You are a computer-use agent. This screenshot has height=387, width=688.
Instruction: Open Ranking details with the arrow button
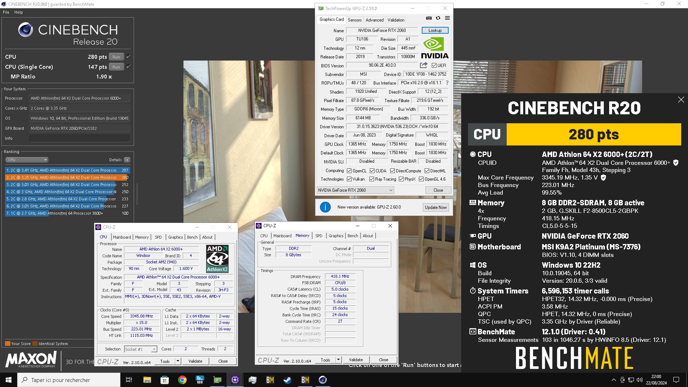(127, 160)
